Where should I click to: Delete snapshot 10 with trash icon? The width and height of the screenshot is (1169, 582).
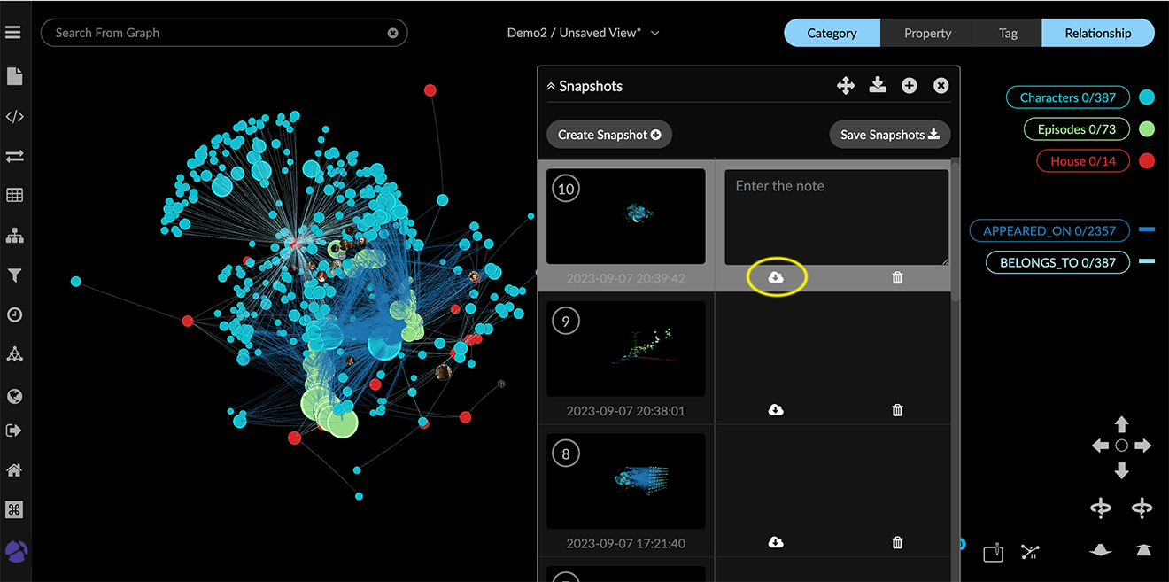point(897,278)
